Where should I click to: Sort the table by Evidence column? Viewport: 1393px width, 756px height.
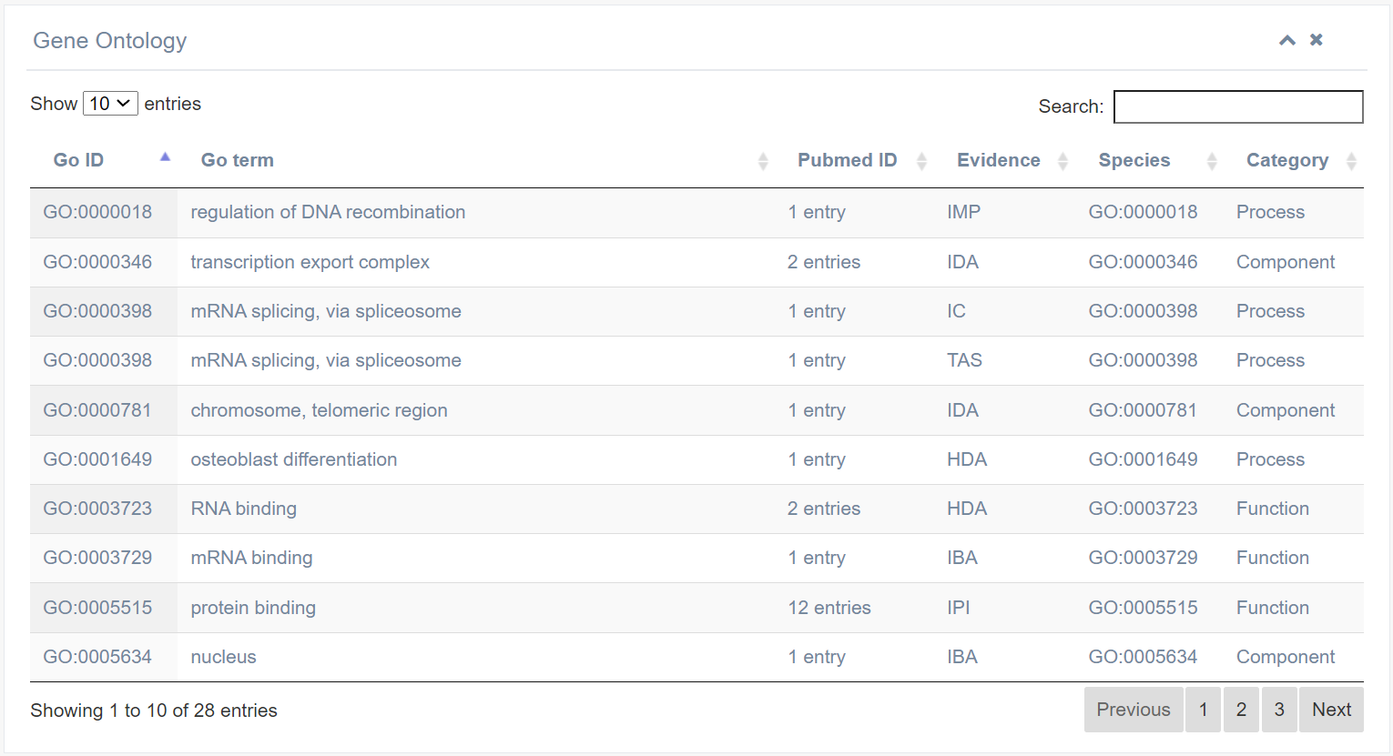click(x=1005, y=160)
